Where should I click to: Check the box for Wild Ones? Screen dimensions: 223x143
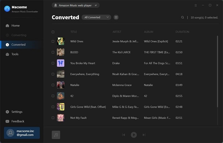pyautogui.click(x=53, y=41)
